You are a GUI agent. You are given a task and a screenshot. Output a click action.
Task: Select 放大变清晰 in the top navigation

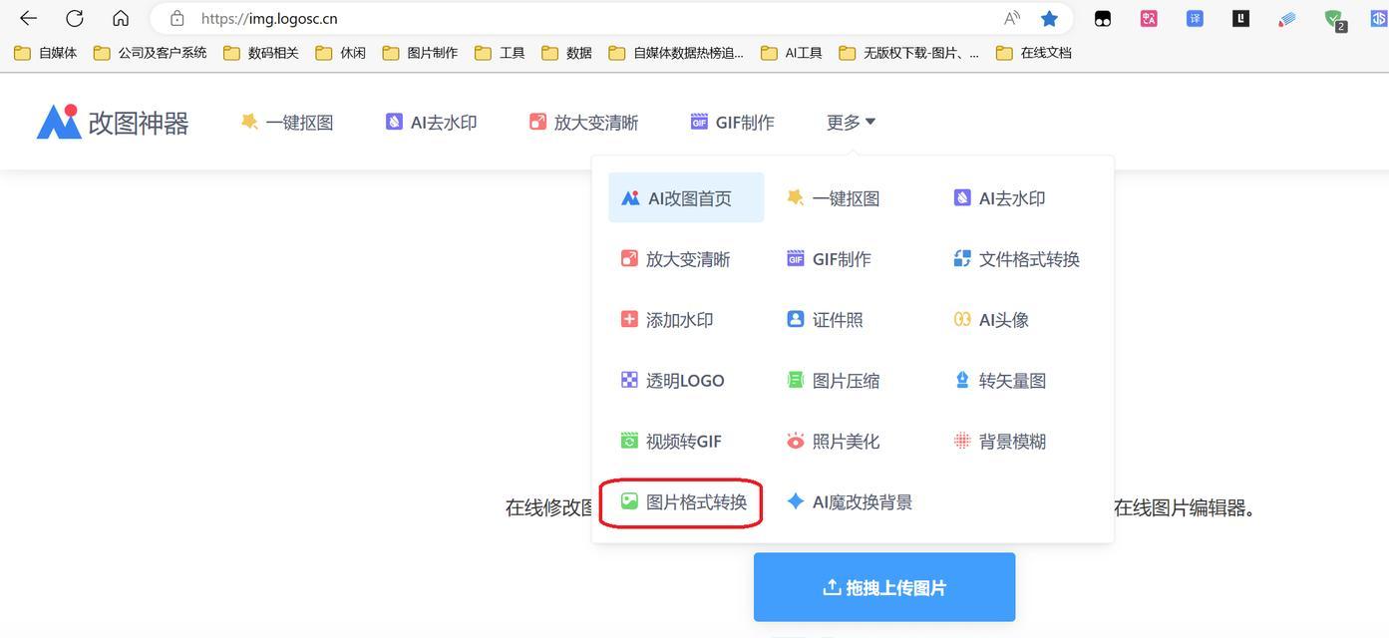[583, 122]
